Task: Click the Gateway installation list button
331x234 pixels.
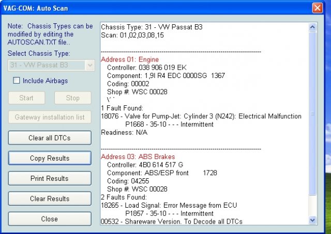Action: click(50, 117)
